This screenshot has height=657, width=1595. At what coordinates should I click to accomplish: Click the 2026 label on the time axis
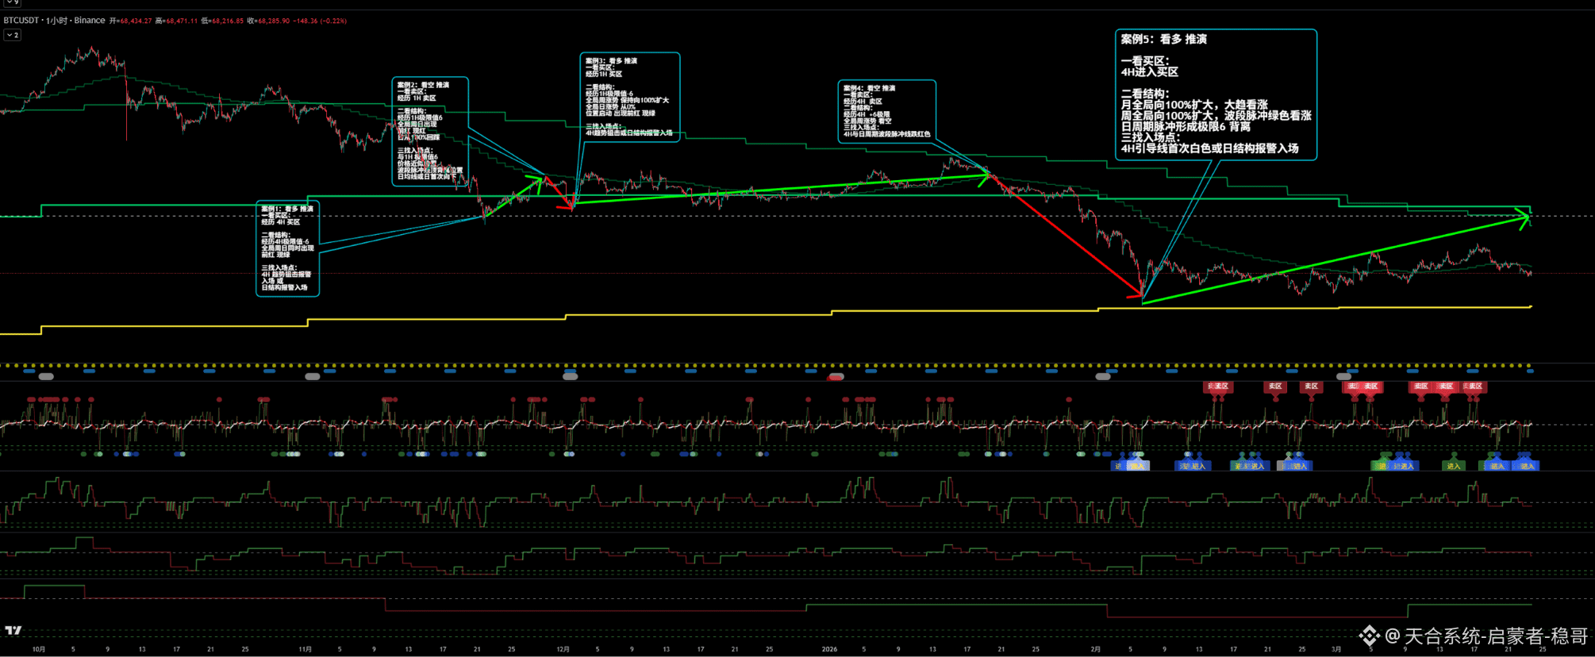pyautogui.click(x=829, y=649)
